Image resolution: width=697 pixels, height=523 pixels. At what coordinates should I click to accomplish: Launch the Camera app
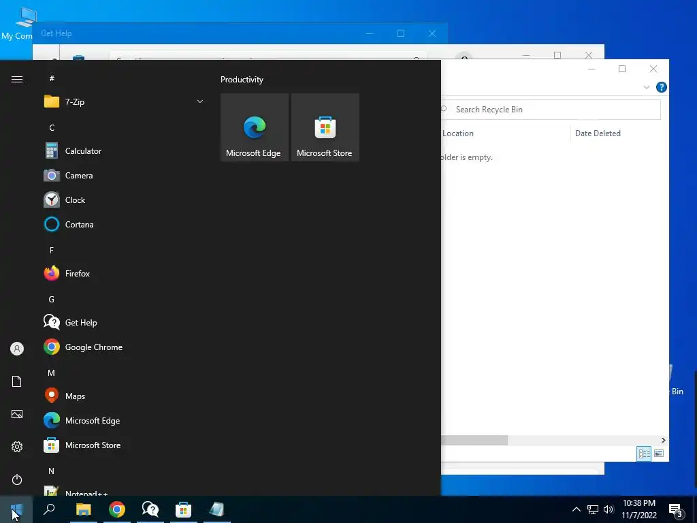[x=124, y=176]
